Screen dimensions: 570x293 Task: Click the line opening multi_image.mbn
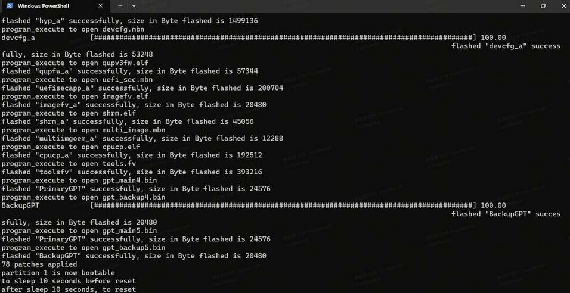83,130
